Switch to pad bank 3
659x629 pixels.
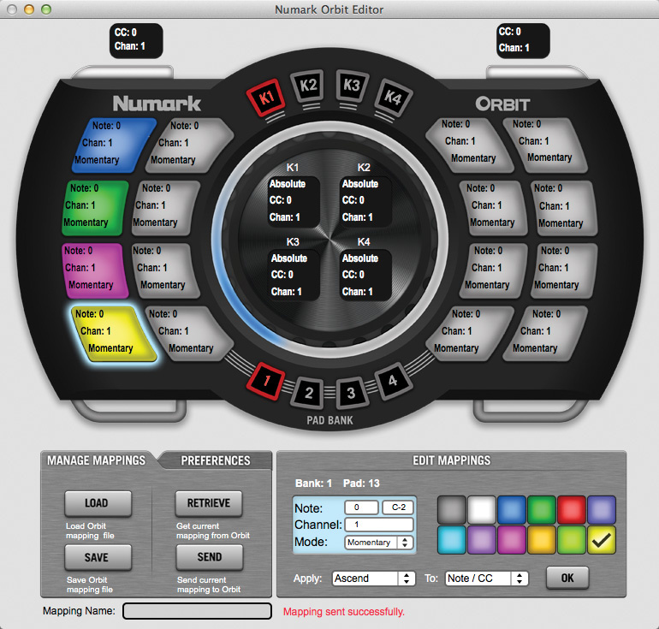pos(352,393)
